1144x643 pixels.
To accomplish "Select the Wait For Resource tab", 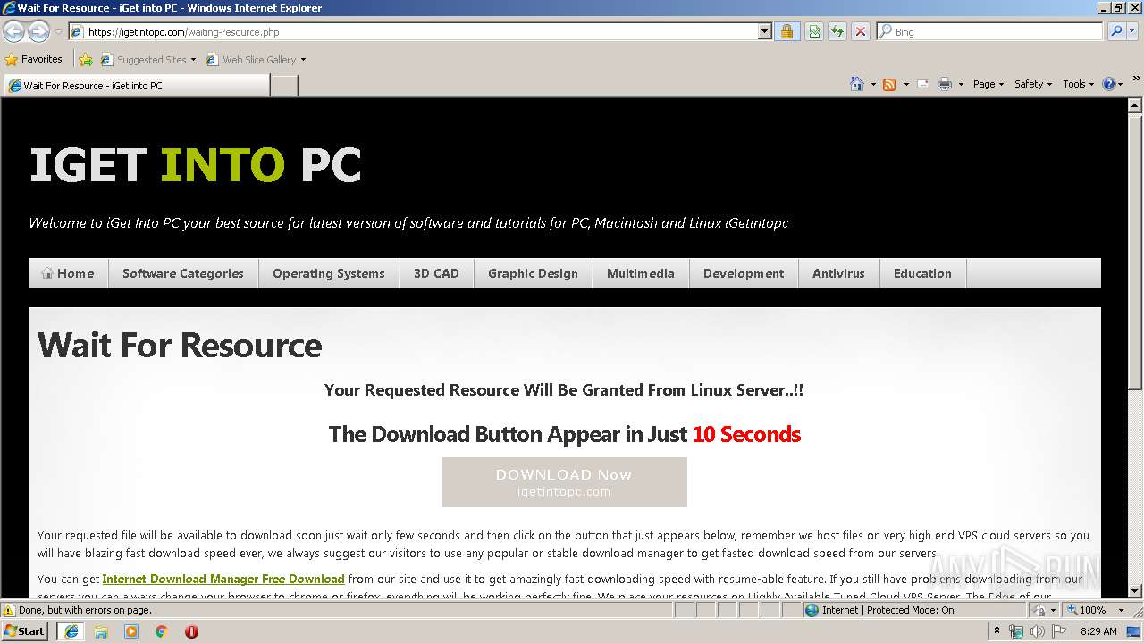I will 136,86.
